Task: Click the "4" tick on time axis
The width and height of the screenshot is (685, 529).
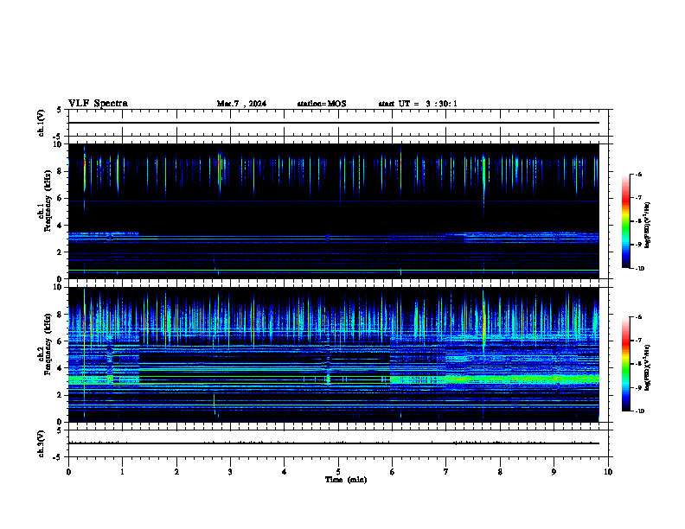Action: (x=285, y=472)
